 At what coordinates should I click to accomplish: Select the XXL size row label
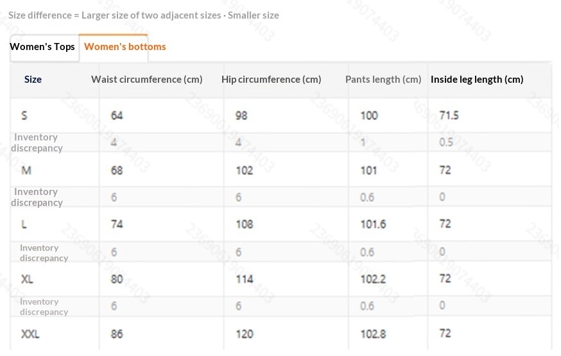pyautogui.click(x=30, y=334)
